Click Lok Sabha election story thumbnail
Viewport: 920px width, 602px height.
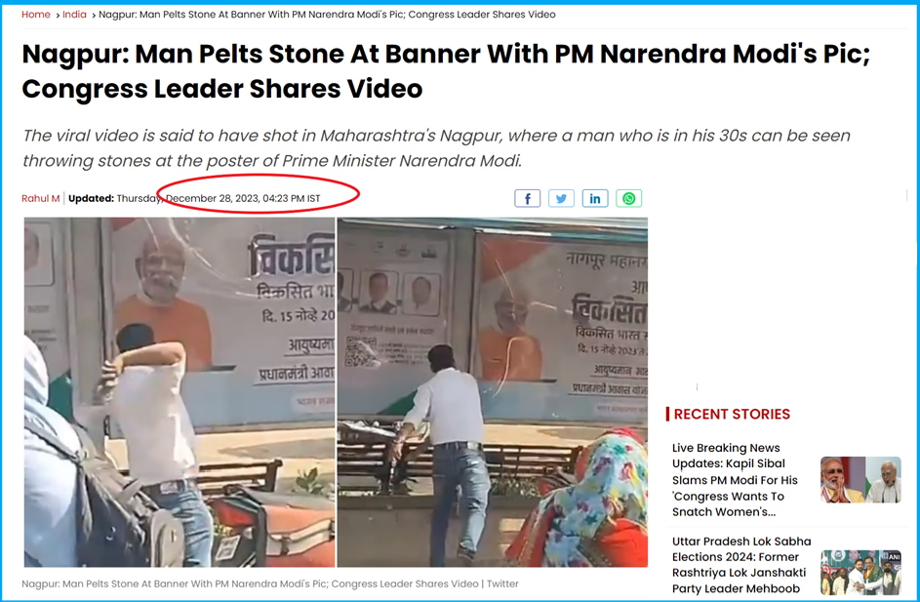tap(860, 572)
